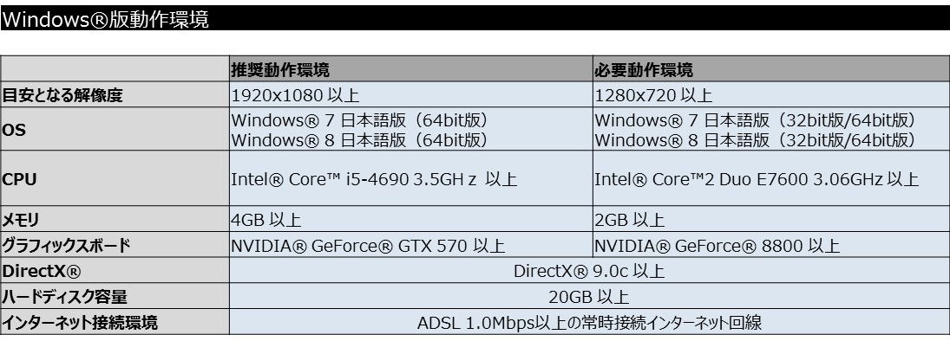Click the OS row label
950x341 pixels.
[x=115, y=129]
